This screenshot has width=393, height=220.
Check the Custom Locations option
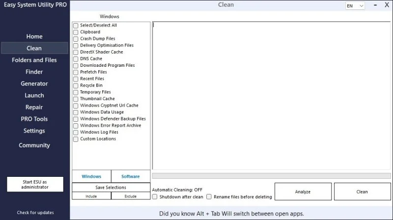(76, 139)
